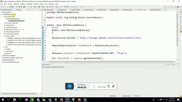Select SerinityBDDRestAssured project
The height and width of the screenshot is (102, 182).
[12, 62]
